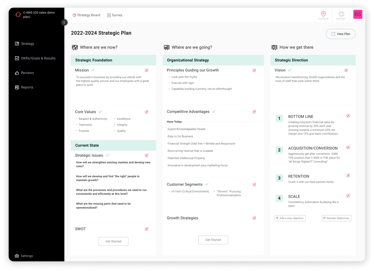Edit the BOTTOM LINE objective
Image resolution: width=374 pixels, height=271 pixels.
click(348, 116)
